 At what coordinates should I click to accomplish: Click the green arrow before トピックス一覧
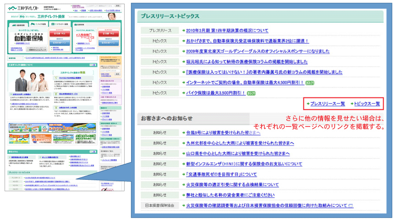pos(351,104)
